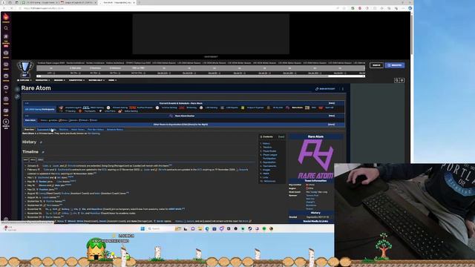The width and height of the screenshot is (475, 267).
Task: Jump to Organization in Contents list
Action: (269, 162)
